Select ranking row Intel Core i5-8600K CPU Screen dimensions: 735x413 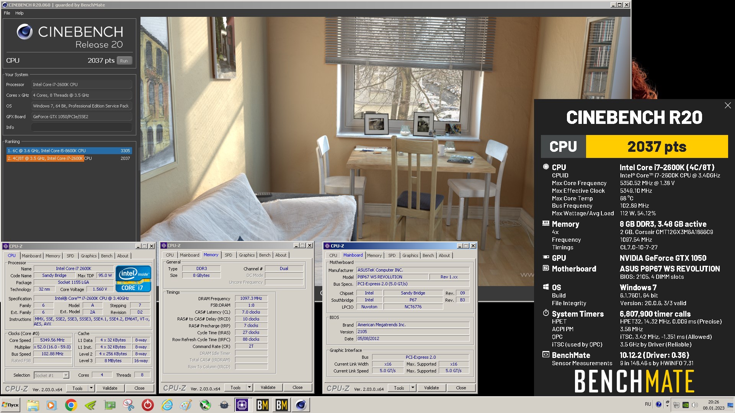tap(69, 151)
